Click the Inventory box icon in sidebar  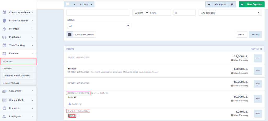point(4,29)
